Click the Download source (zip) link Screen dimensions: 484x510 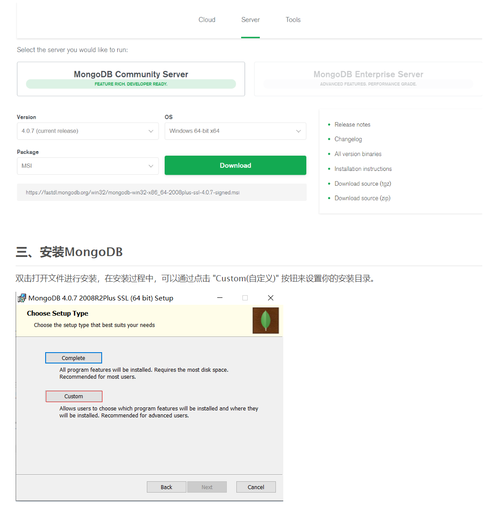click(362, 198)
